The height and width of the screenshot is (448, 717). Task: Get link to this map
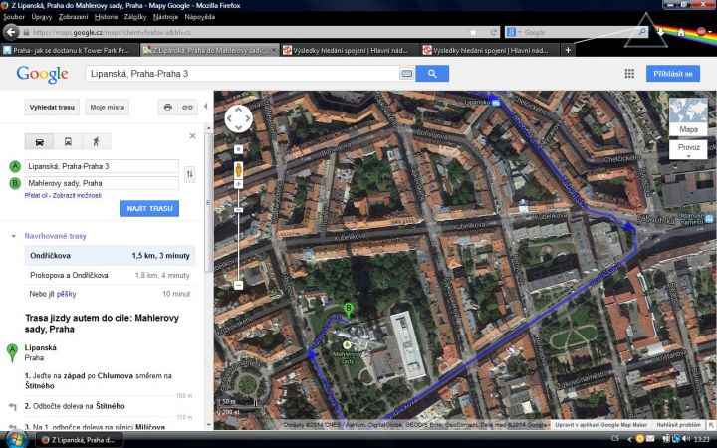click(187, 107)
